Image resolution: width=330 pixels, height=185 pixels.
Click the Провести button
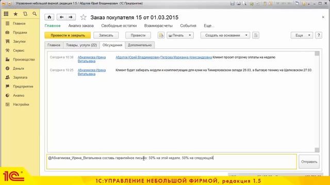pos(138,35)
